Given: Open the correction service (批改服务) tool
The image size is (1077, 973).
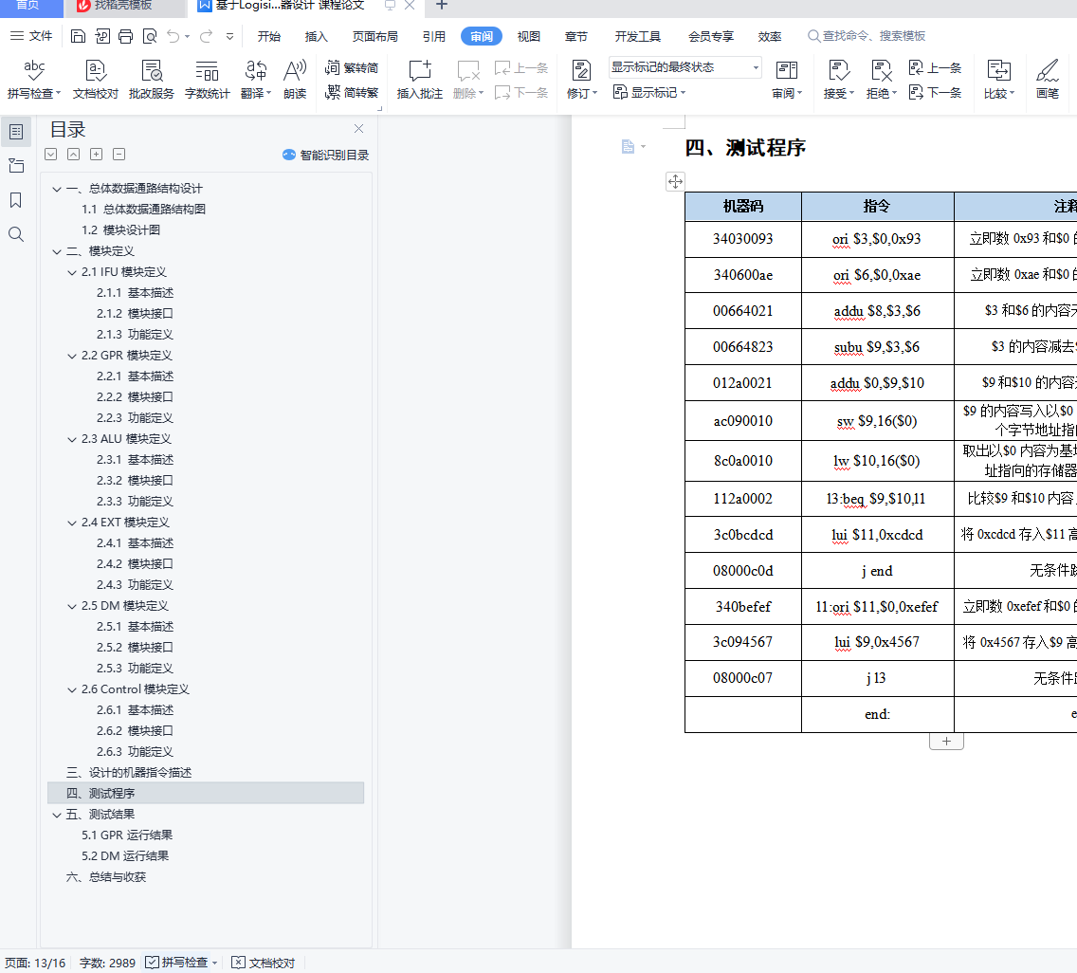Looking at the screenshot, I should 151,80.
